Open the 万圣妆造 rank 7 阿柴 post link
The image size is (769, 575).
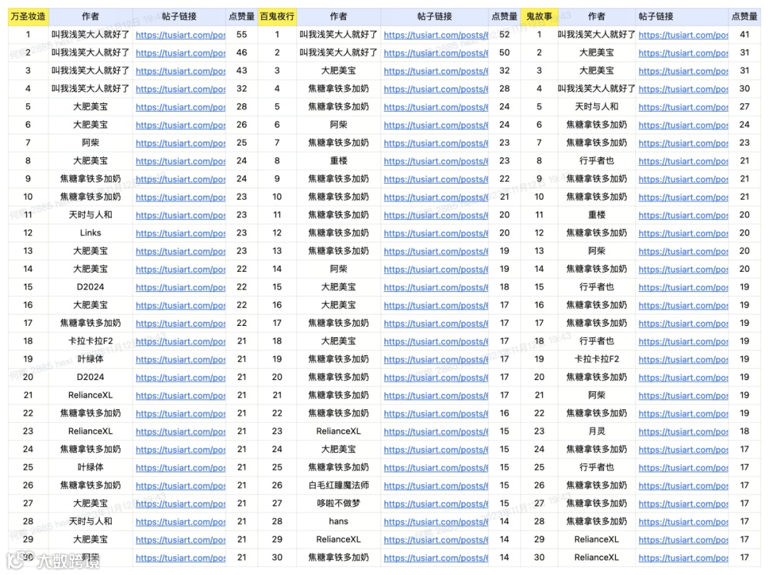pos(180,143)
